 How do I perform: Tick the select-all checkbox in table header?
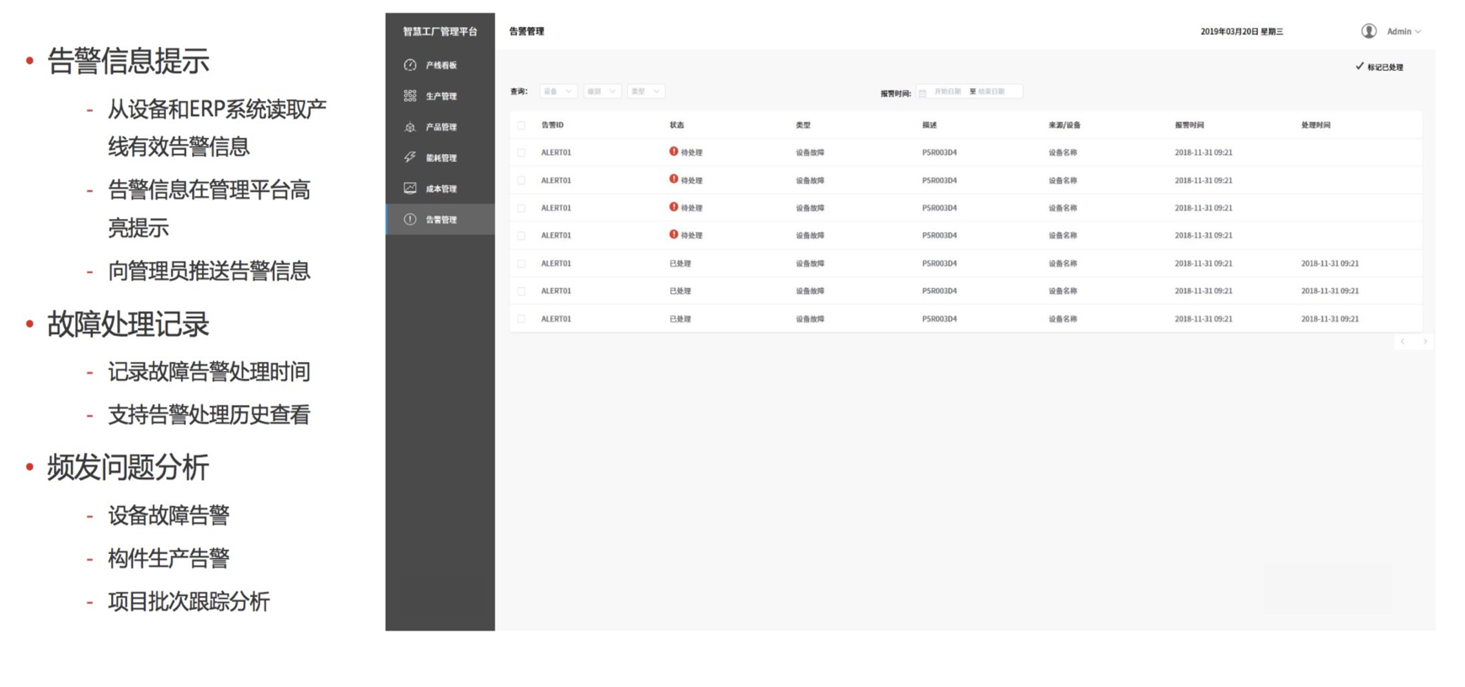click(521, 125)
